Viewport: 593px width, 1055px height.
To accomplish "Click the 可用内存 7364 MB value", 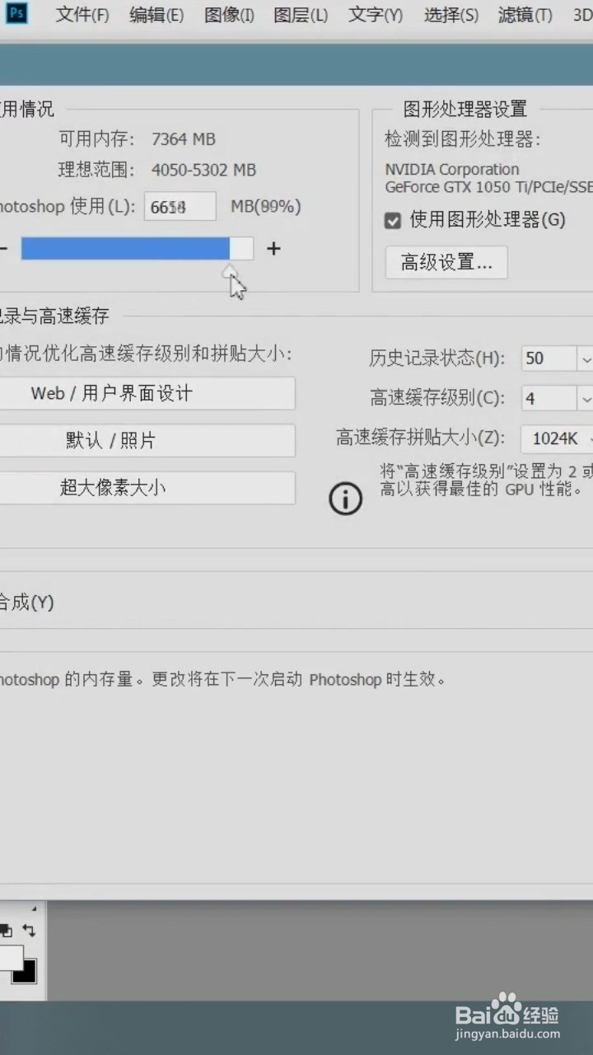I will tap(184, 138).
